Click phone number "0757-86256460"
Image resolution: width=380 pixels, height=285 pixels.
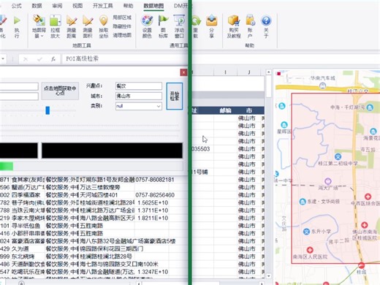click(x=155, y=195)
